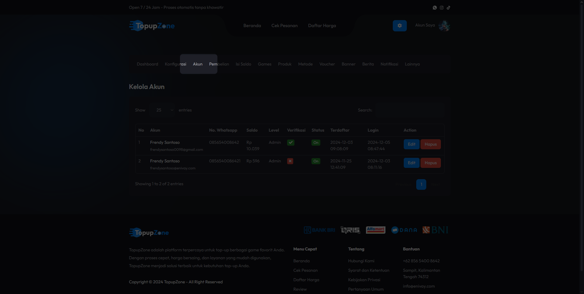Image resolution: width=584 pixels, height=294 pixels.
Task: Open the Notifikasi tab
Action: click(389, 64)
